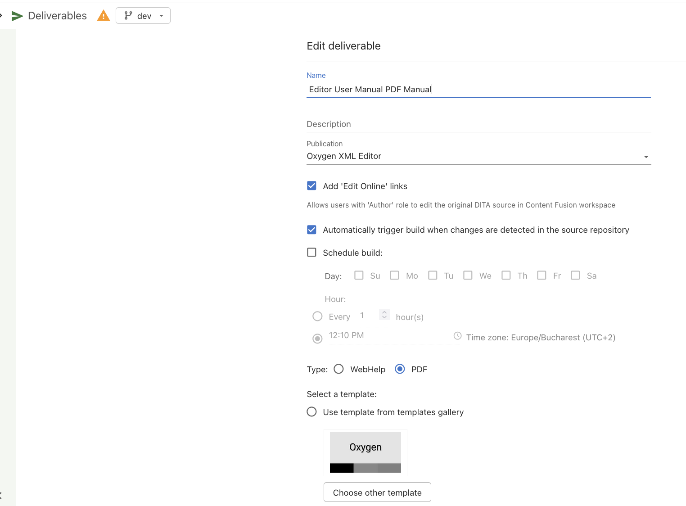The width and height of the screenshot is (686, 506).
Task: Select Use template from templates gallery
Action: click(311, 412)
